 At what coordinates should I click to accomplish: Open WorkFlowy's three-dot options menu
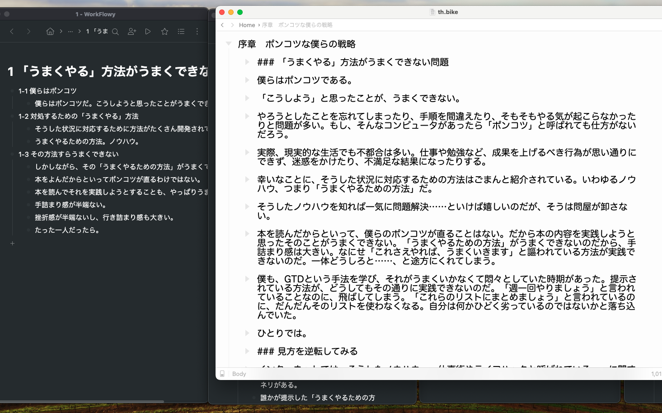pos(197,32)
